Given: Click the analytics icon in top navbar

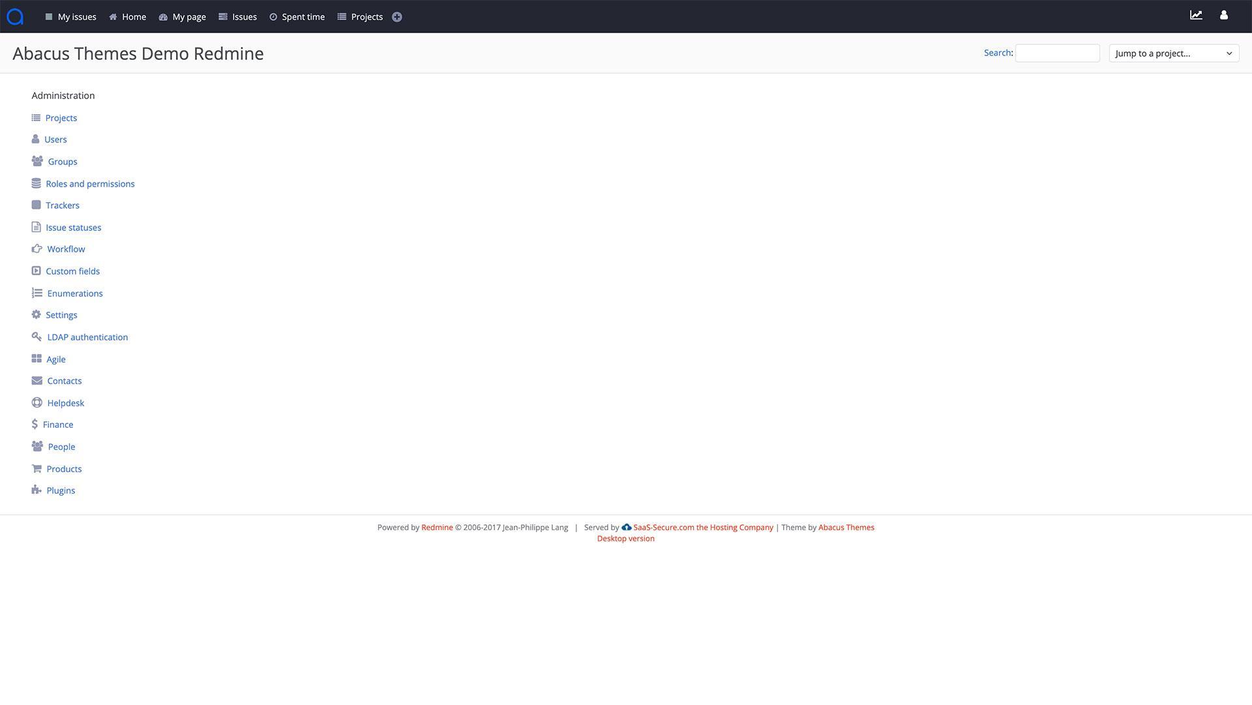Looking at the screenshot, I should click(1196, 16).
